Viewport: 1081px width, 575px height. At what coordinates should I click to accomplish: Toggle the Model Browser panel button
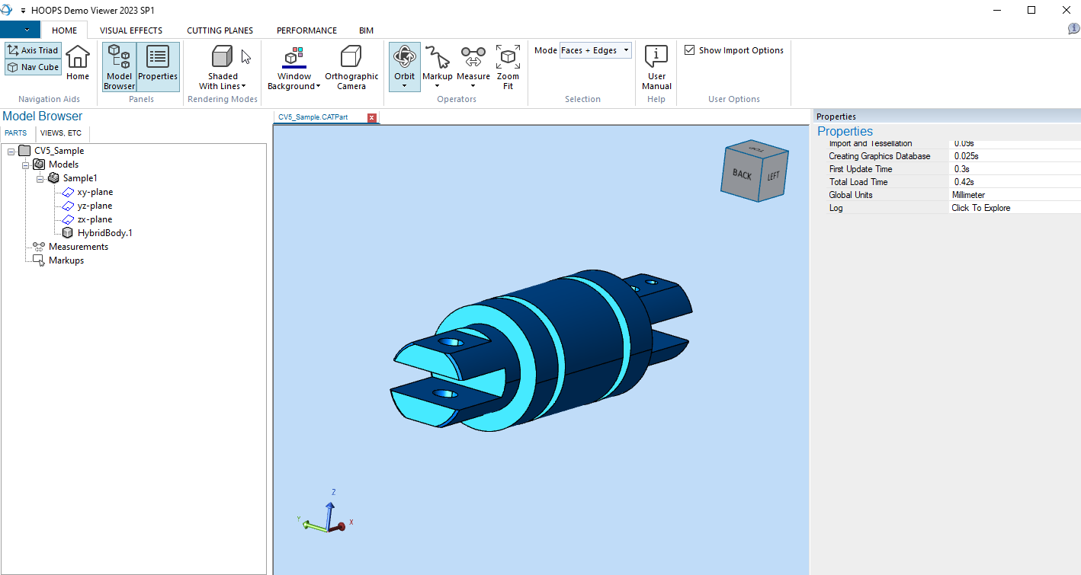pyautogui.click(x=119, y=66)
